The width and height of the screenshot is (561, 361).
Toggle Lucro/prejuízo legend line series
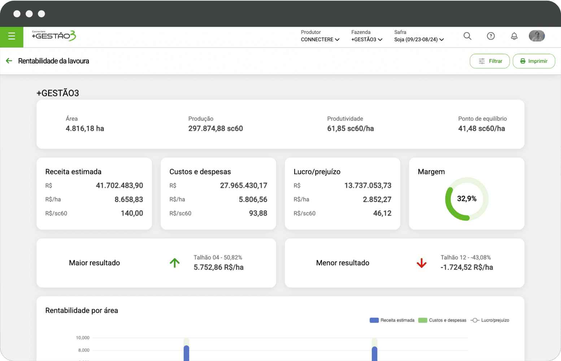click(490, 320)
